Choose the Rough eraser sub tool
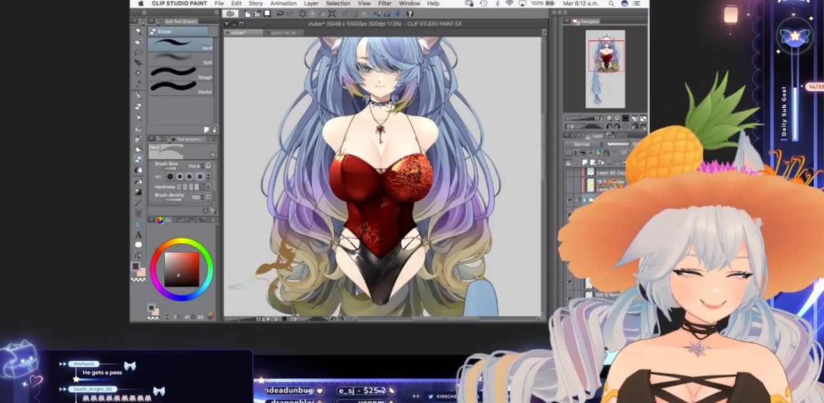824x403 pixels. [181, 73]
